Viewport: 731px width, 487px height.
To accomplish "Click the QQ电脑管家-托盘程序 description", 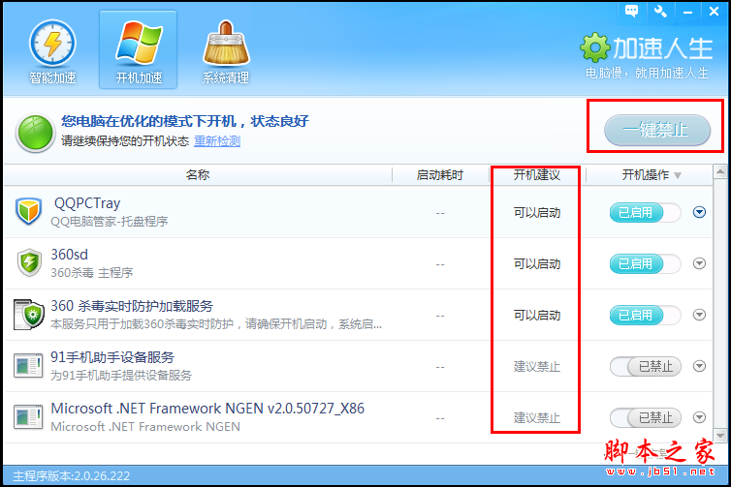I will pos(110,221).
